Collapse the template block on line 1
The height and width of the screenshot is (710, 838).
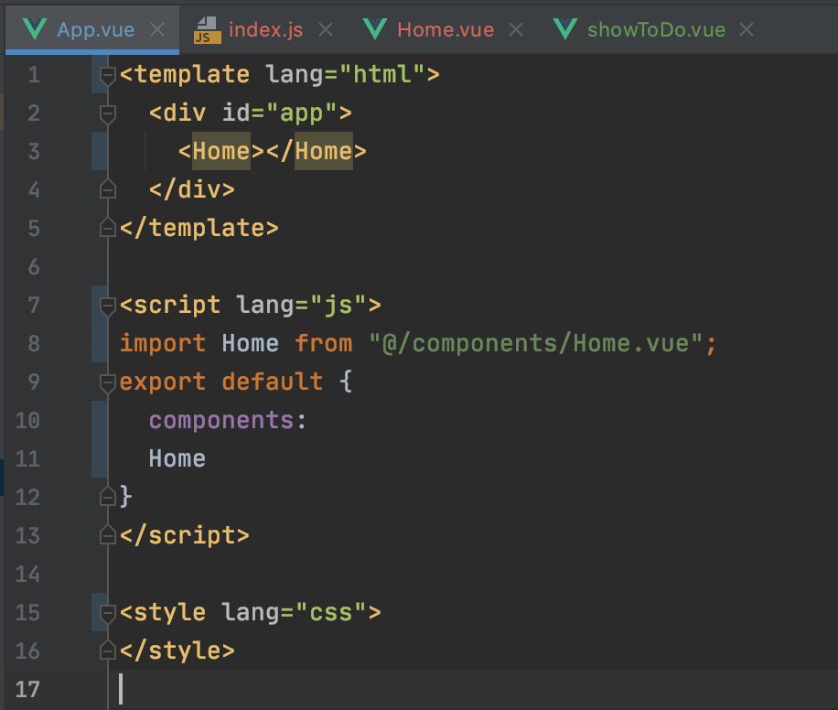coord(108,75)
